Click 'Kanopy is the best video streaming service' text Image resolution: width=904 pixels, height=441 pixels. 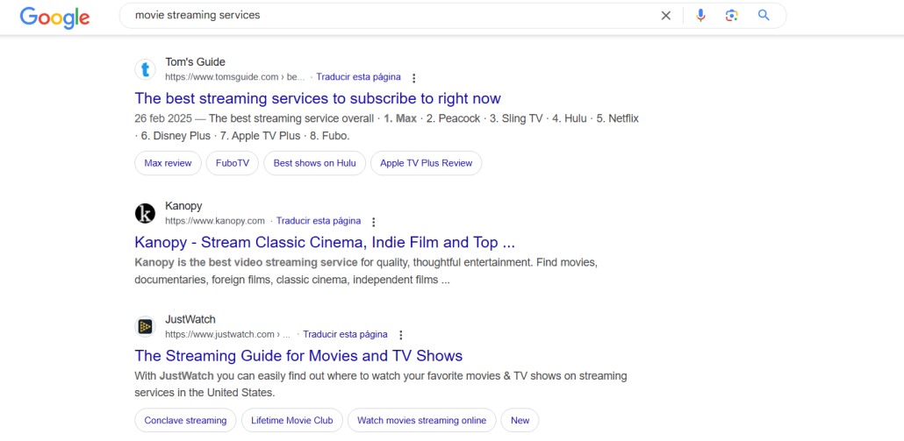click(246, 263)
